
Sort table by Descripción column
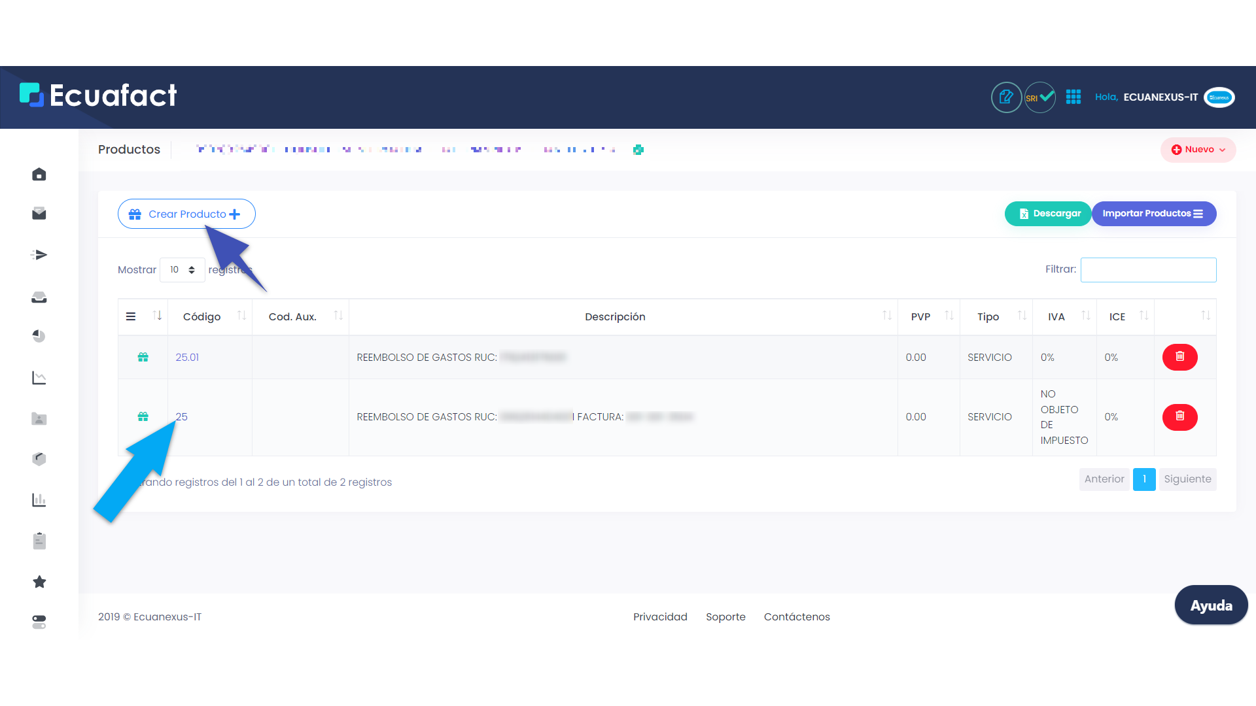click(615, 316)
